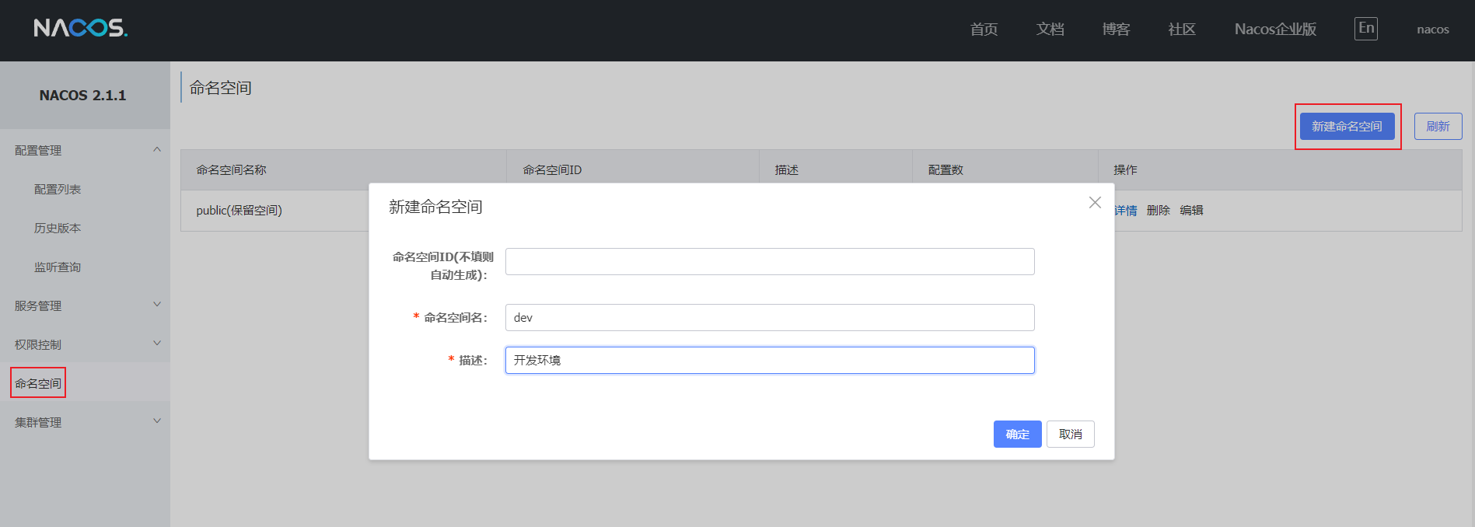Expand the 权限控制 menu chevron
Screen dimensions: 1475x527
(157, 344)
